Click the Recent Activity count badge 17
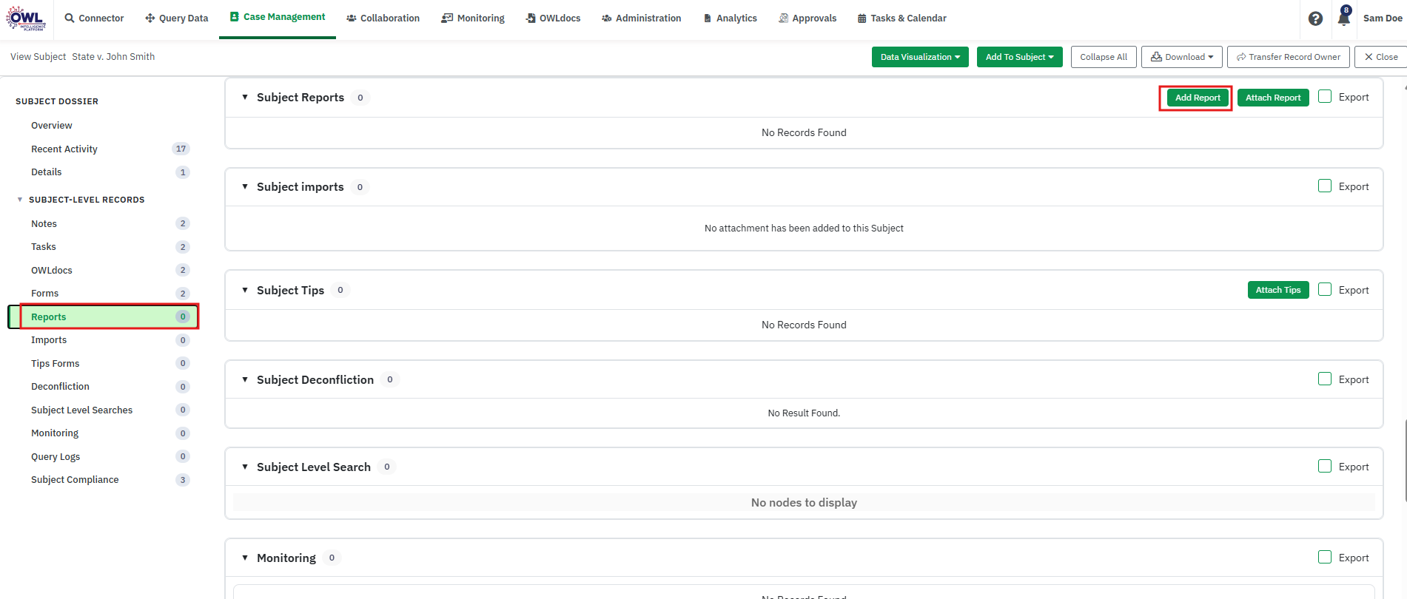This screenshot has height=599, width=1407. tap(181, 149)
